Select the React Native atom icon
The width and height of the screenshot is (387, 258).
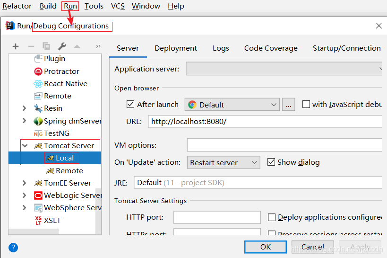coord(38,84)
